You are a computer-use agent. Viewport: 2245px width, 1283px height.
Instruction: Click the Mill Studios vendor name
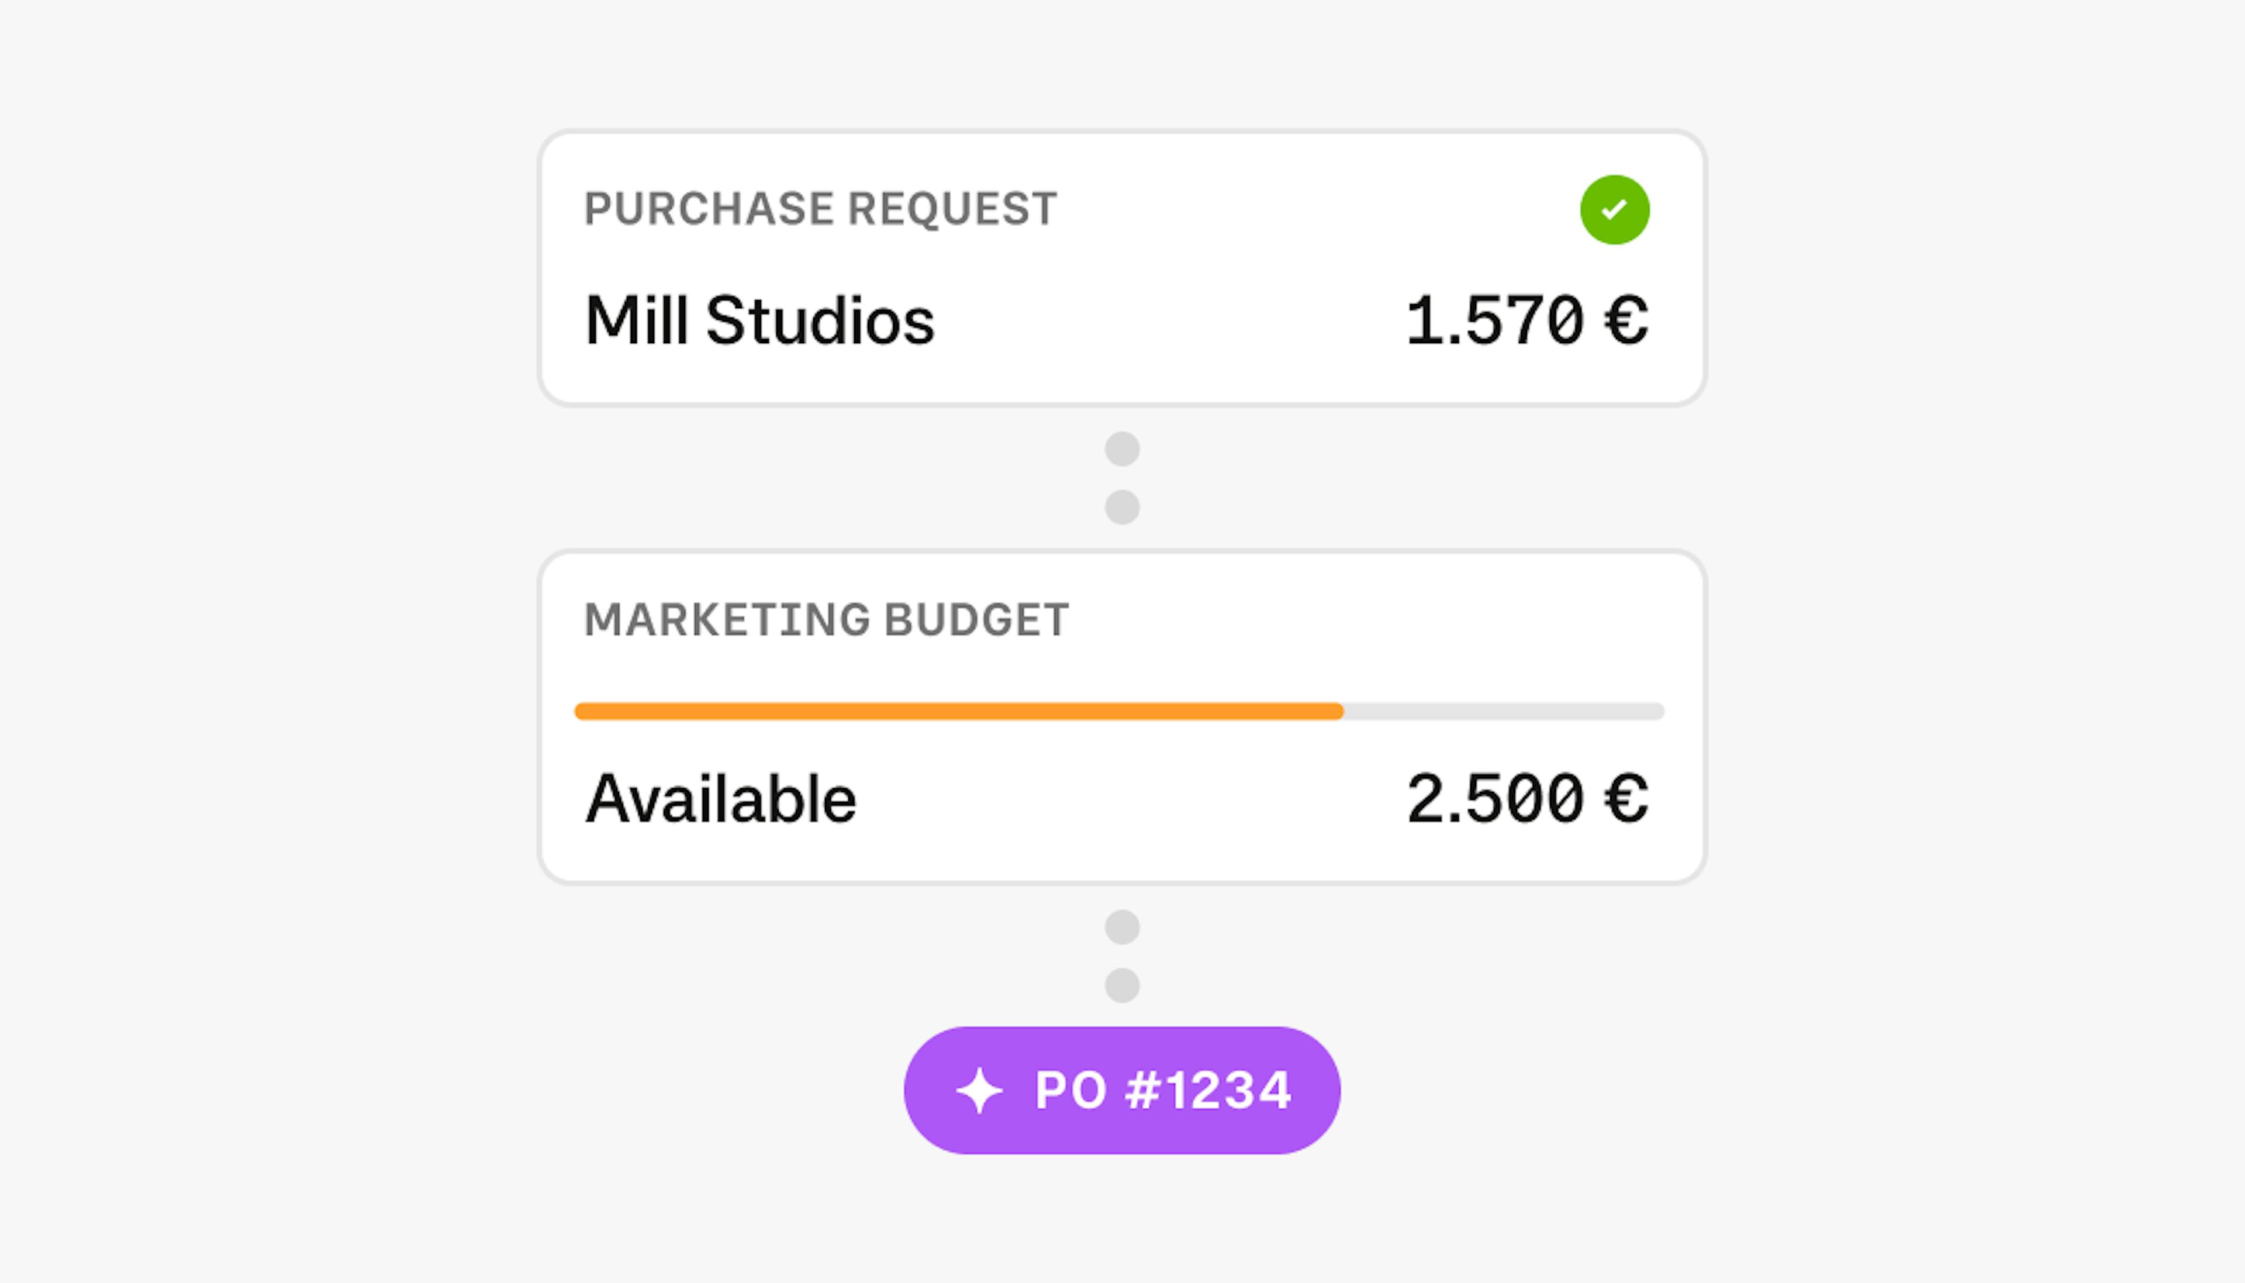tap(759, 320)
